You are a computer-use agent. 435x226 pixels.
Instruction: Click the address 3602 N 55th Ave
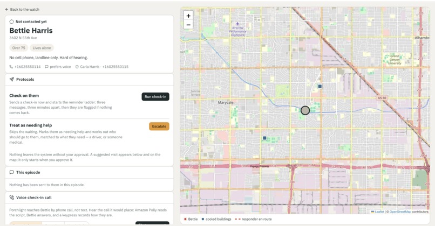tap(23, 38)
